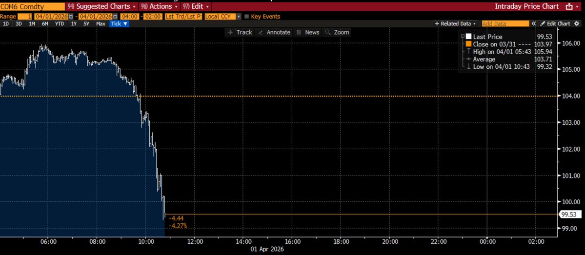Click the Lst Trd/Lst P field
The image size is (585, 255).
pos(183,17)
